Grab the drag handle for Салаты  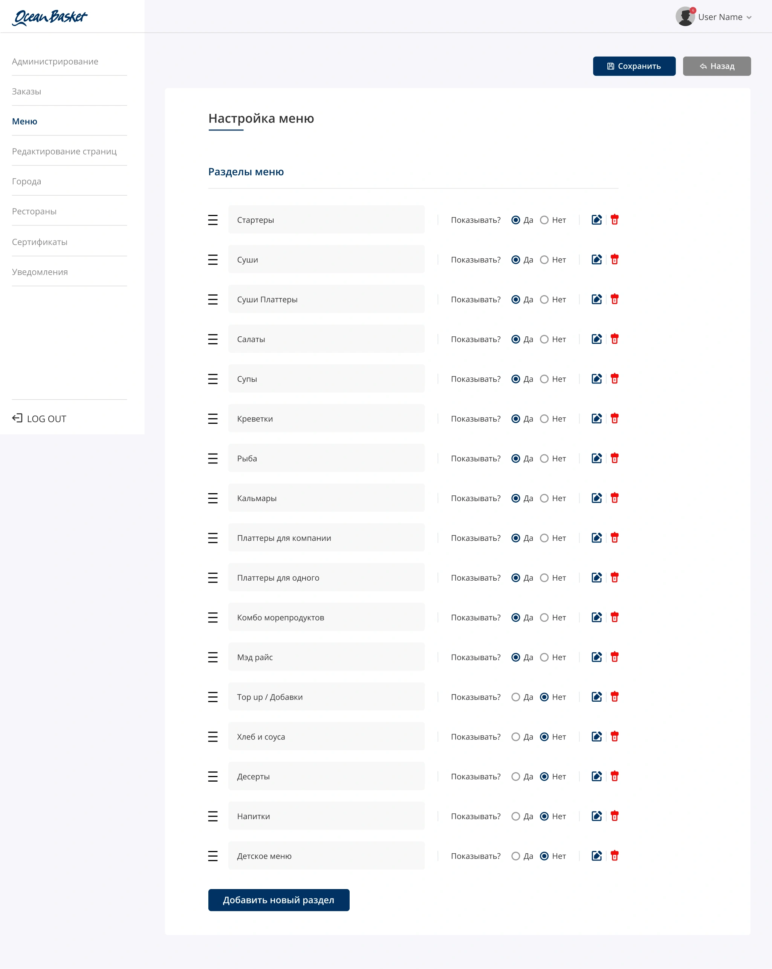[x=213, y=339]
